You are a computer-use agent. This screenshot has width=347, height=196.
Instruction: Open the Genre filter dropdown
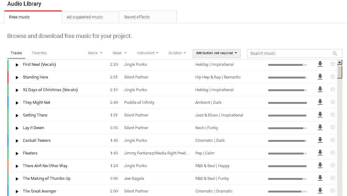pos(95,53)
